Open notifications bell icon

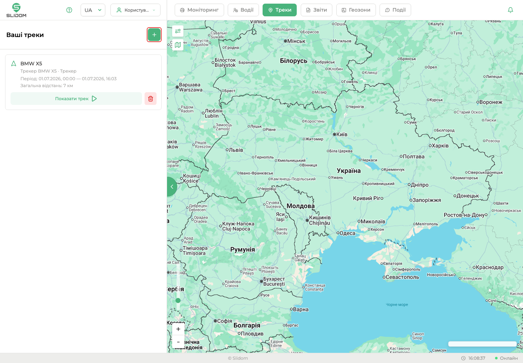[x=510, y=10]
